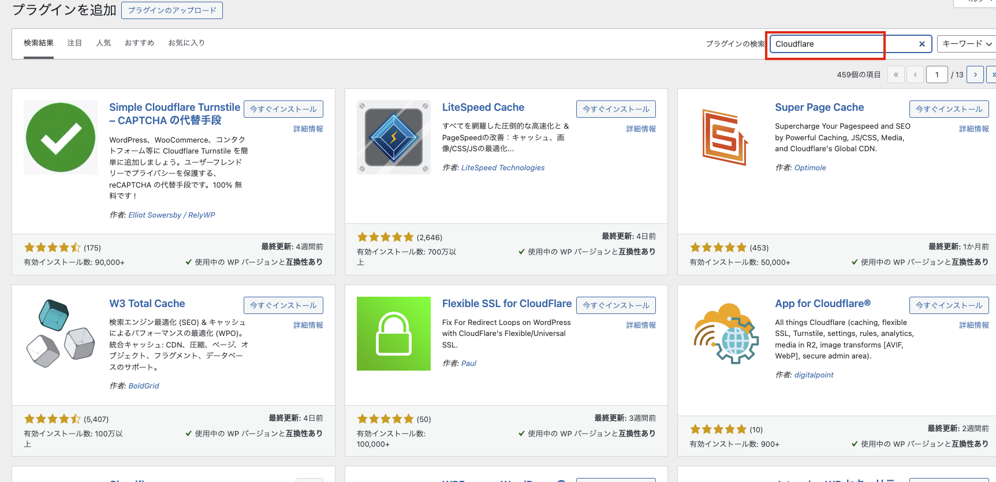Open 詳細情報 for LiteSpeed Cache
This screenshot has height=482, width=996.
click(x=641, y=129)
